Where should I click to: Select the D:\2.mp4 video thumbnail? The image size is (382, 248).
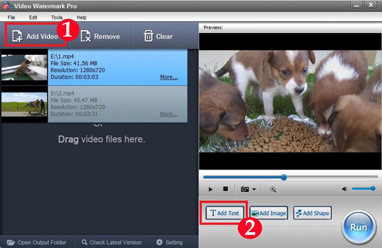coord(24,105)
